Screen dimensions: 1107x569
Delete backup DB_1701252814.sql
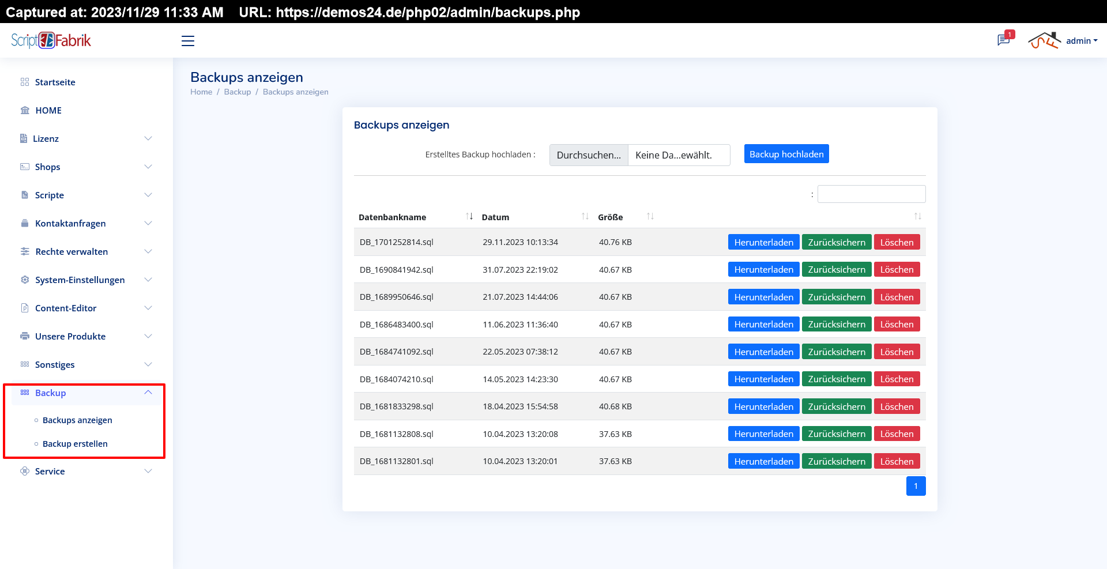coord(897,242)
